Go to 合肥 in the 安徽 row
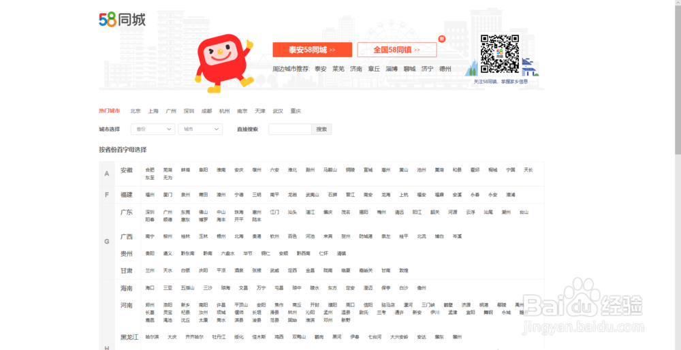The height and width of the screenshot is (350, 681). pyautogui.click(x=150, y=170)
